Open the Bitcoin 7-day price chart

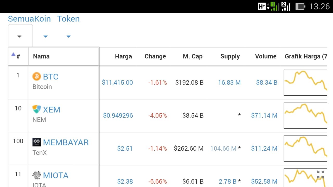(x=305, y=83)
